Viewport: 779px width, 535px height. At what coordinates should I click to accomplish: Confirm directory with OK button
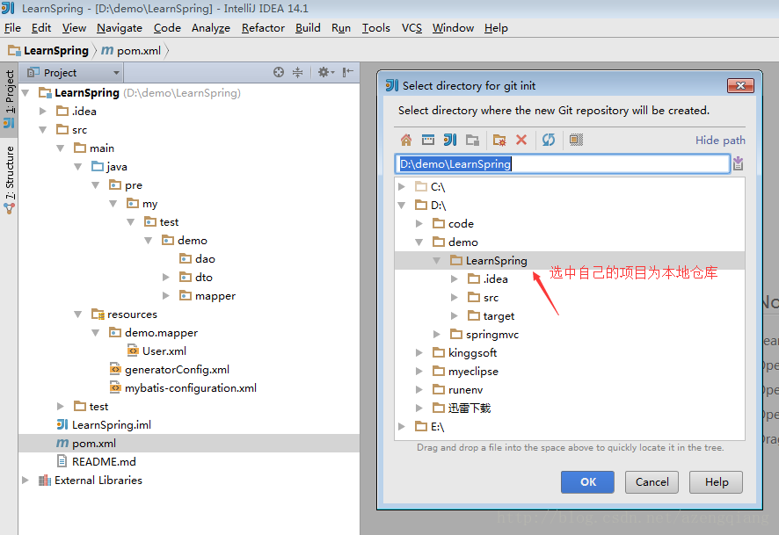coord(587,482)
